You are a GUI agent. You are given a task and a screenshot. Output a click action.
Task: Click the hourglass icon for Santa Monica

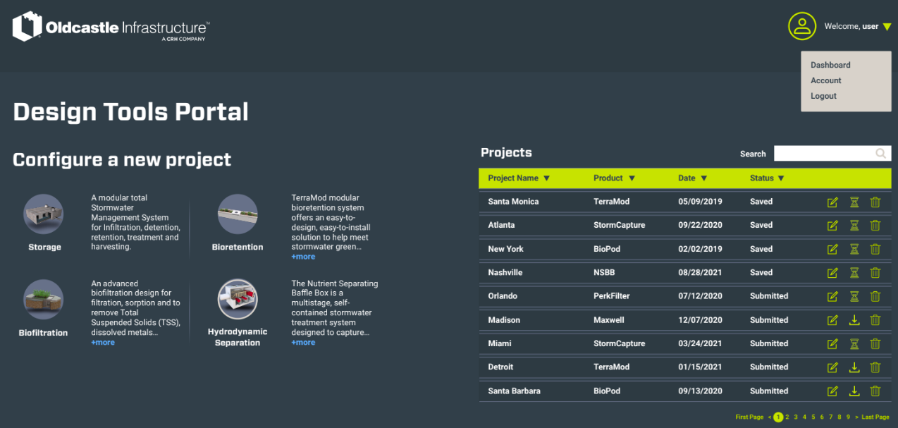point(854,202)
